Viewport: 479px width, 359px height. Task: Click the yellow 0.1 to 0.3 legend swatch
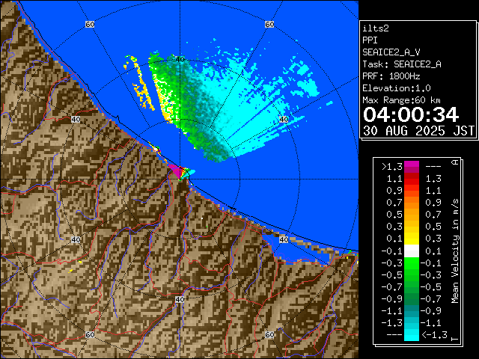(411, 239)
